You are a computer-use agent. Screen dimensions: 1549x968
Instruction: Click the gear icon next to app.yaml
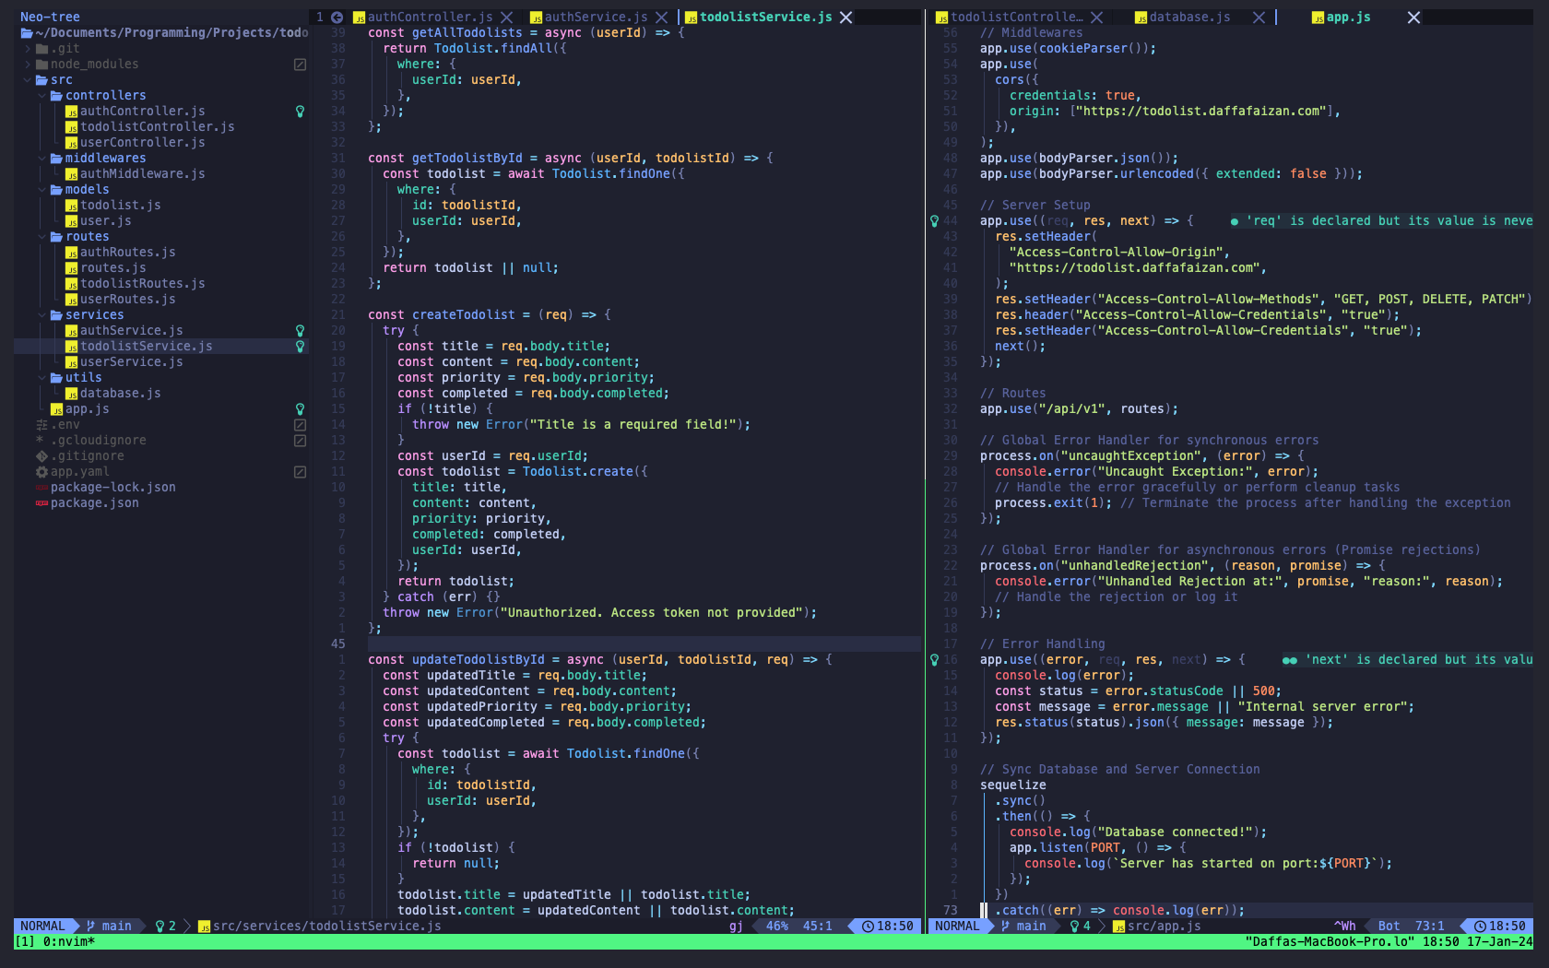coord(41,471)
